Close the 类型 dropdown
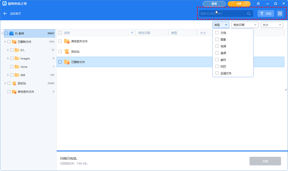 (x=221, y=25)
